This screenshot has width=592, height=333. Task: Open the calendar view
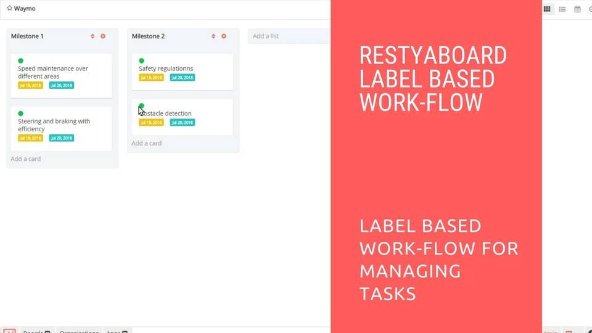pos(577,9)
